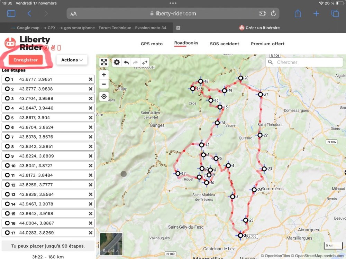The image size is (346, 259).
Task: Switch to Satellite map view
Action: [x=111, y=244]
